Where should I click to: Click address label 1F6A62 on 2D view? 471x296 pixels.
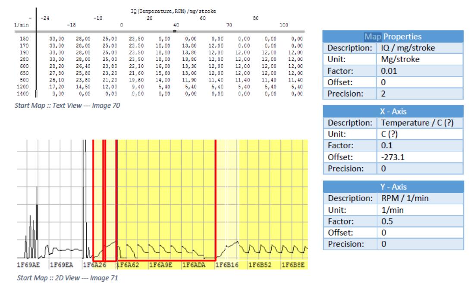pyautogui.click(x=128, y=265)
